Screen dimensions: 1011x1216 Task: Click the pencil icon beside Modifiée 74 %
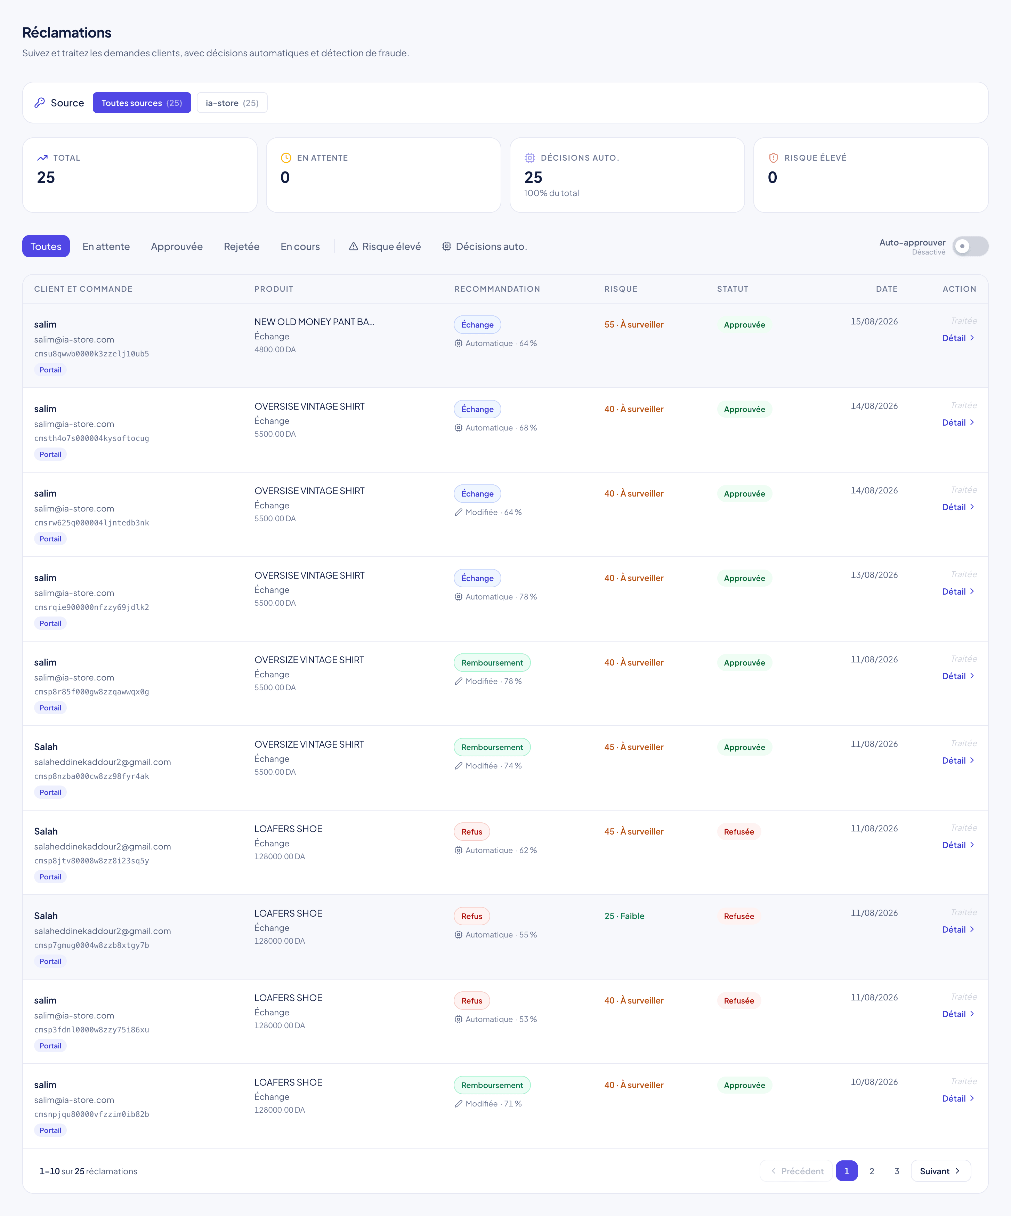tap(459, 765)
